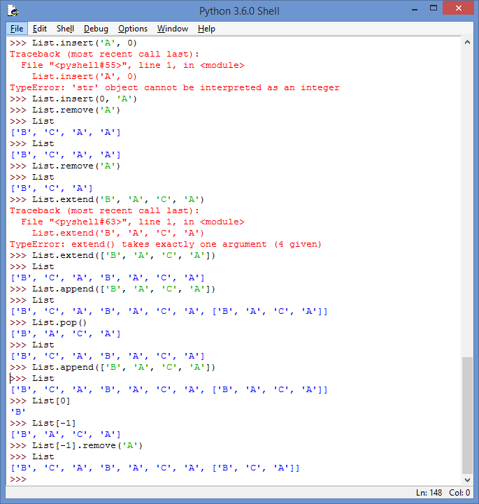Click the vertical scrollbar thumb

coord(467,415)
